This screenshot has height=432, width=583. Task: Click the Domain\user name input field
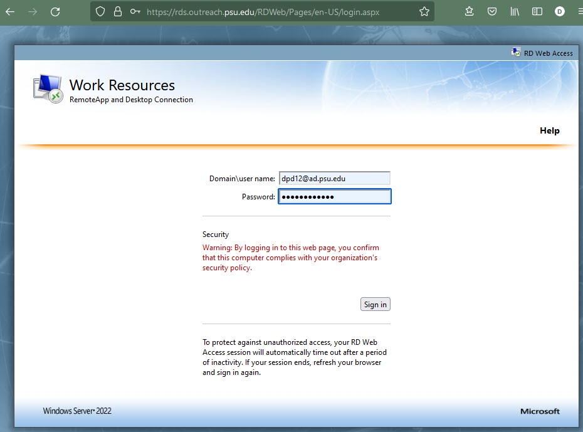[334, 178]
